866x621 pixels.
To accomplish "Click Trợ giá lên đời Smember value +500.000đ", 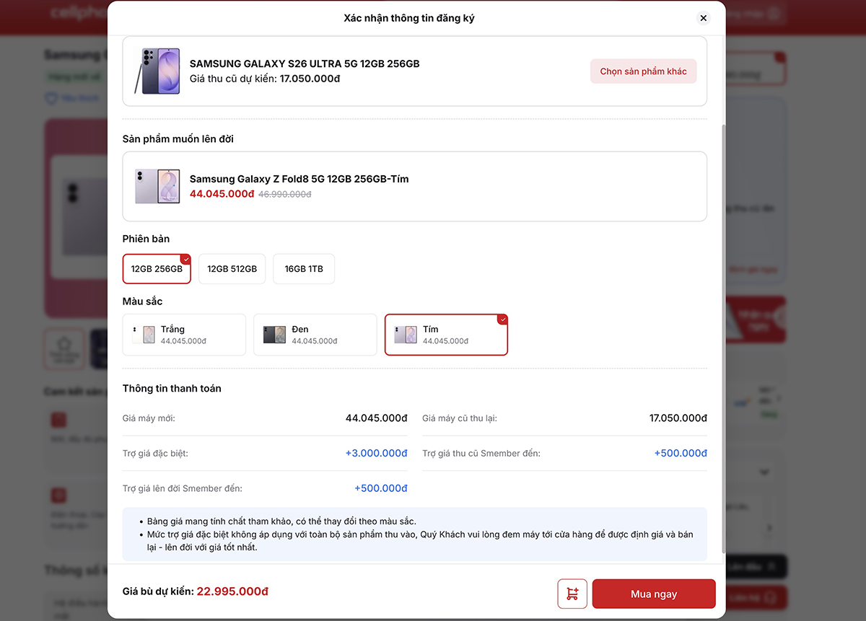I will coord(381,488).
